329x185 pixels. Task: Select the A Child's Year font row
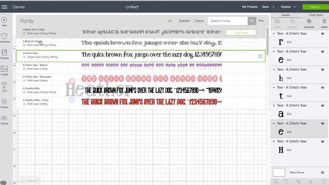(x=140, y=56)
